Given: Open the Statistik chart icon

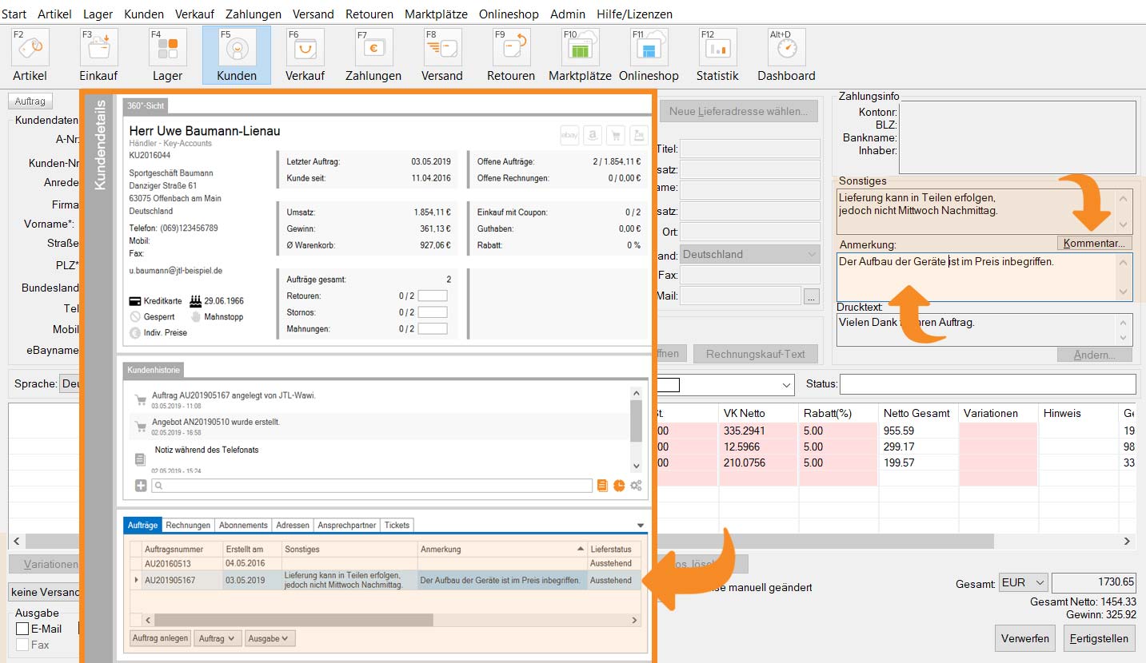Looking at the screenshot, I should click(717, 48).
